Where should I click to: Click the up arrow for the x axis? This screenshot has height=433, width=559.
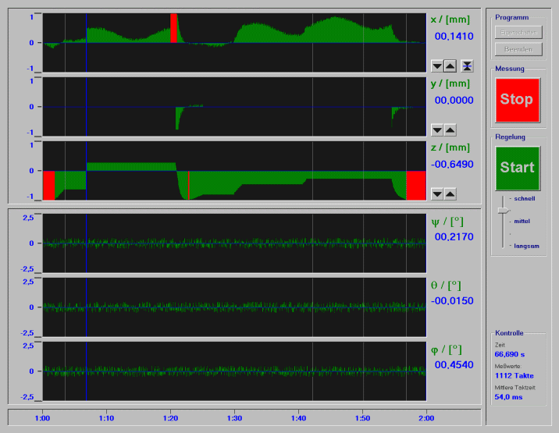pos(450,66)
